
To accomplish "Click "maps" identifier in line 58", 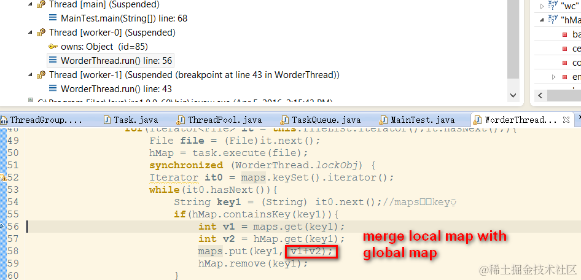I will point(211,251).
